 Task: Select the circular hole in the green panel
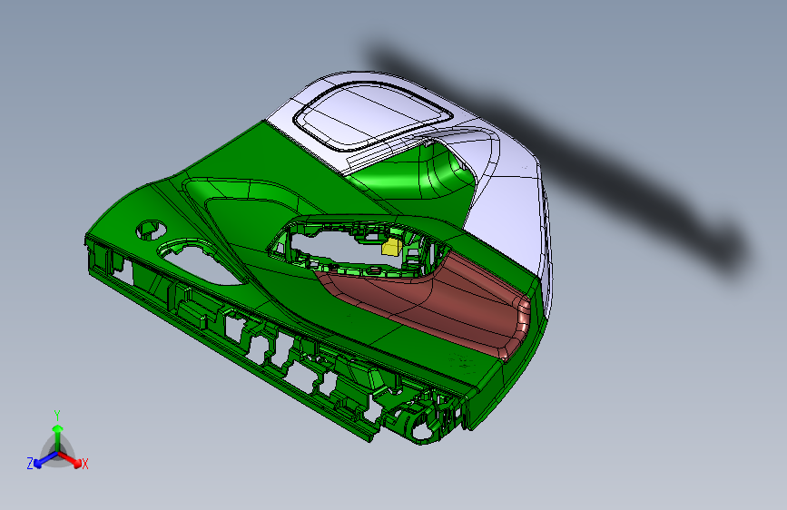[151, 230]
